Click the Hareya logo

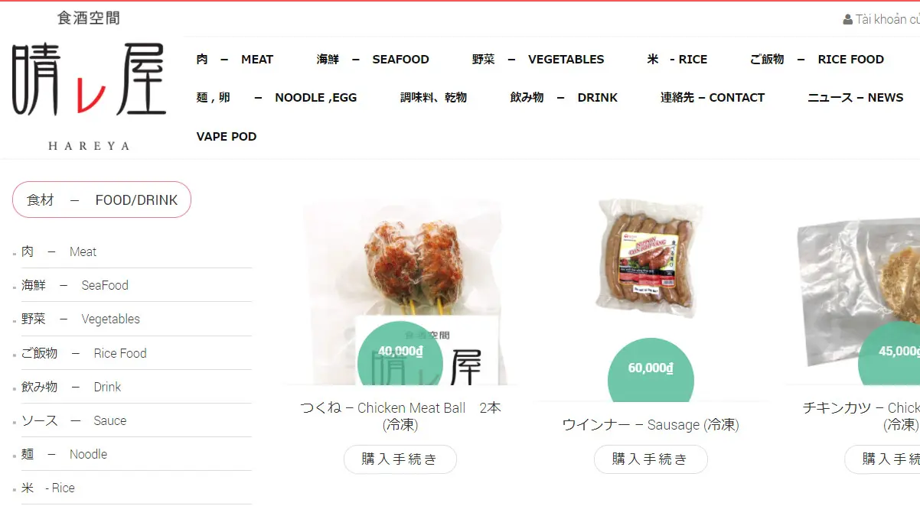pyautogui.click(x=89, y=82)
